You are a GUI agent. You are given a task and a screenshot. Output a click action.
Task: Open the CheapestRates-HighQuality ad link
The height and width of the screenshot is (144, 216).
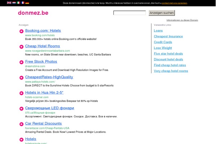pos(49,77)
